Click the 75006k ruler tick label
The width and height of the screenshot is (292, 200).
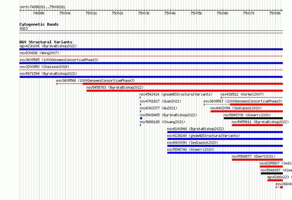[x=222, y=13]
